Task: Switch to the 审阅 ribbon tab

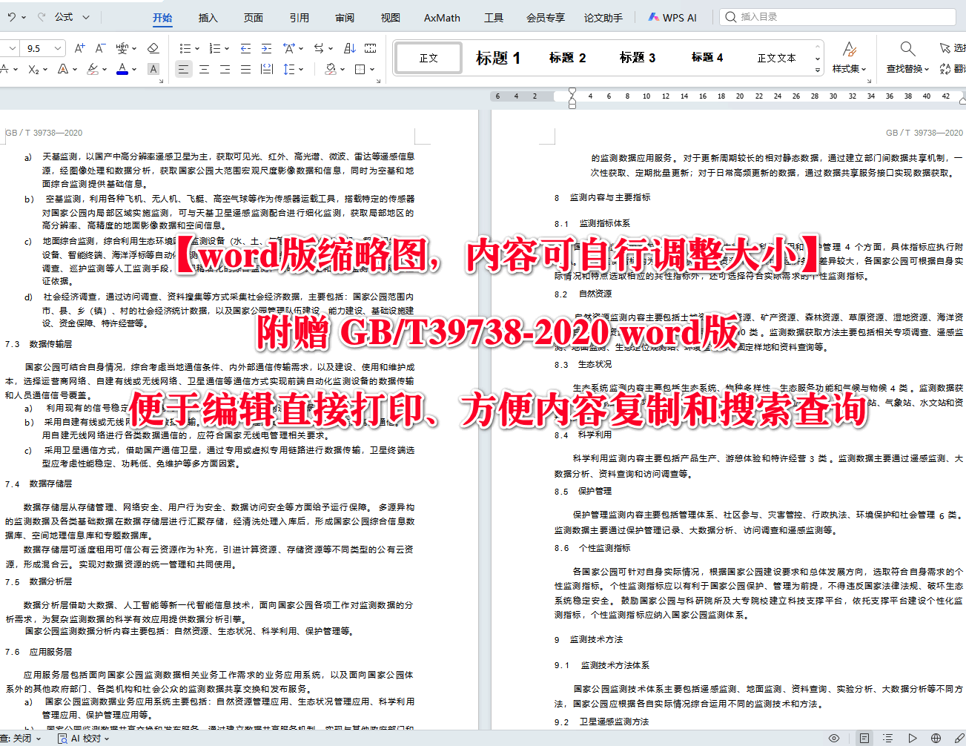Action: pyautogui.click(x=344, y=18)
